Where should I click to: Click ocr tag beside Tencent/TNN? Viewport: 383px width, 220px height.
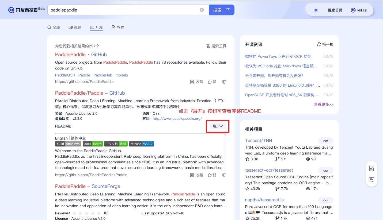point(326,141)
